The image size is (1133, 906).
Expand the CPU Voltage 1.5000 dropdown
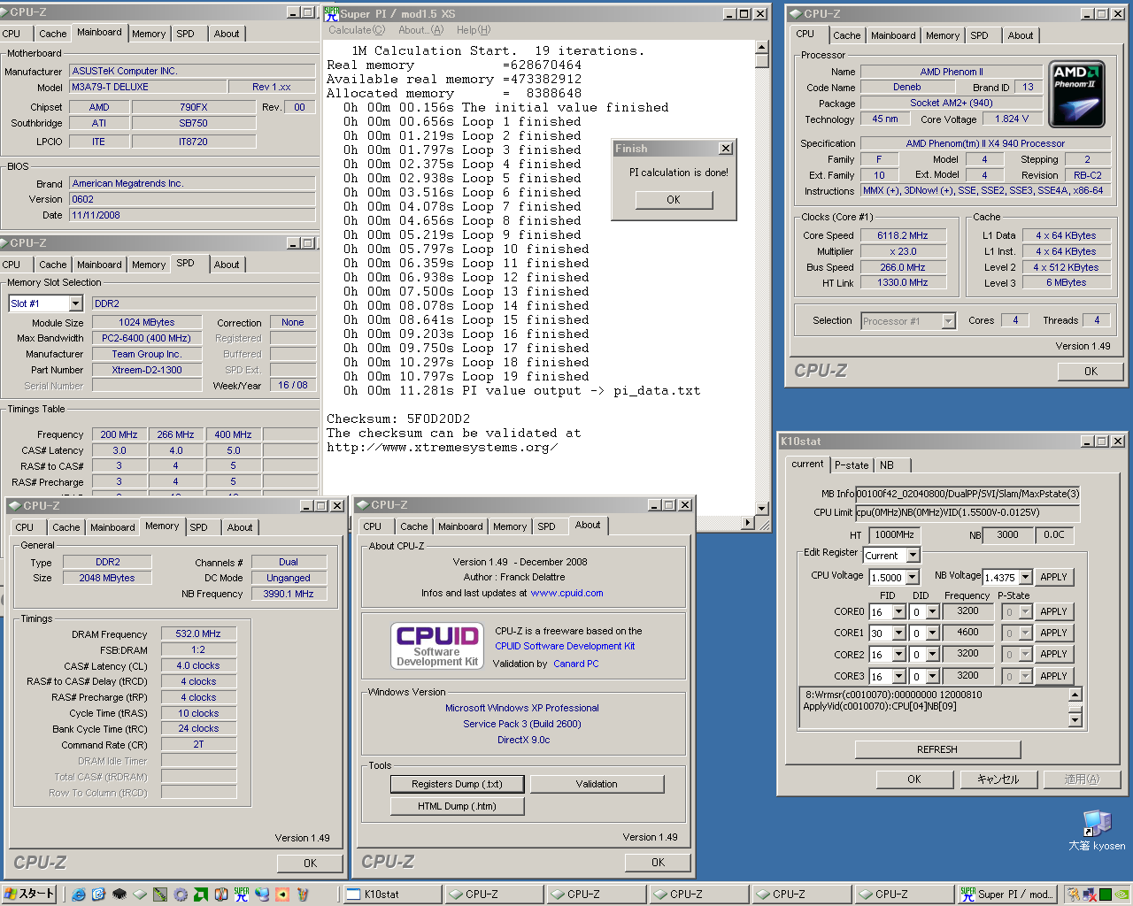pos(911,578)
